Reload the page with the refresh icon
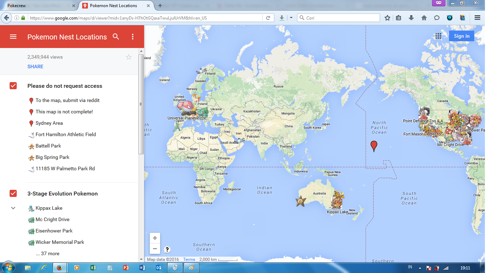The width and height of the screenshot is (486, 273). (x=268, y=18)
